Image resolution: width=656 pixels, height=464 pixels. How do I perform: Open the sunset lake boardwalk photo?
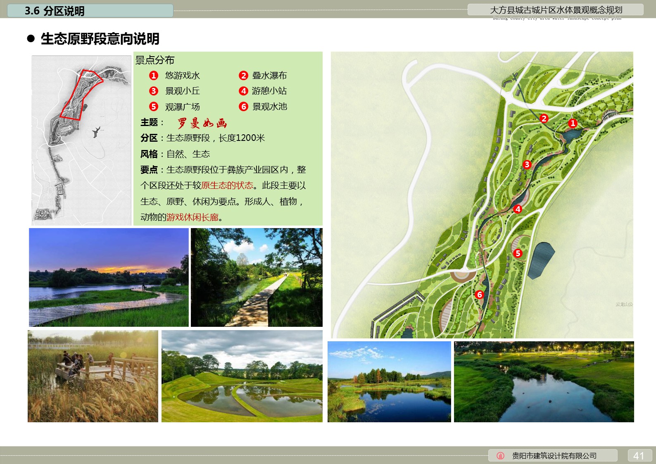point(109,277)
